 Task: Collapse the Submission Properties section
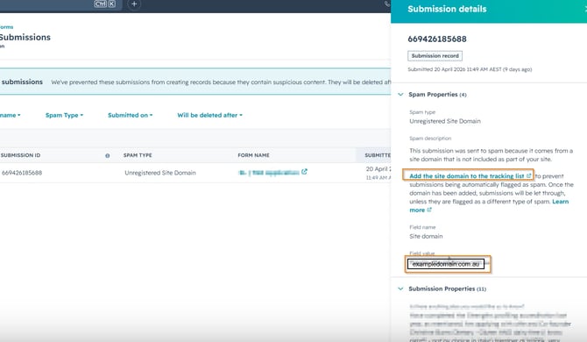point(400,289)
